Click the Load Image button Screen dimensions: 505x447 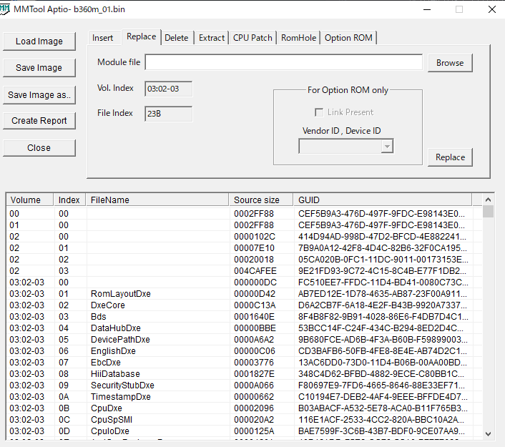click(x=39, y=41)
